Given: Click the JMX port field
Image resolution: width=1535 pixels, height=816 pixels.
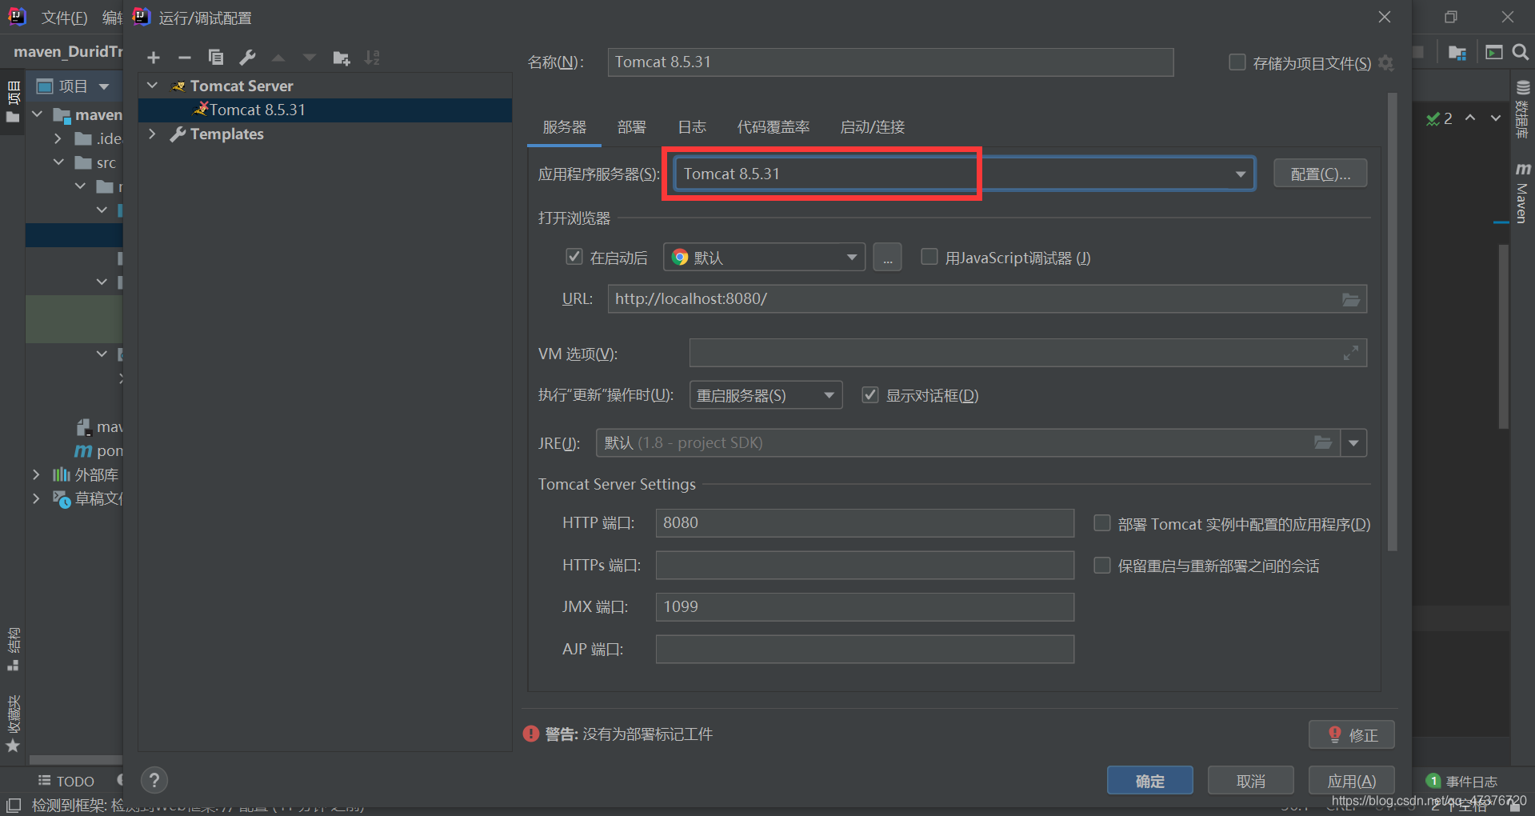Looking at the screenshot, I should 865,607.
